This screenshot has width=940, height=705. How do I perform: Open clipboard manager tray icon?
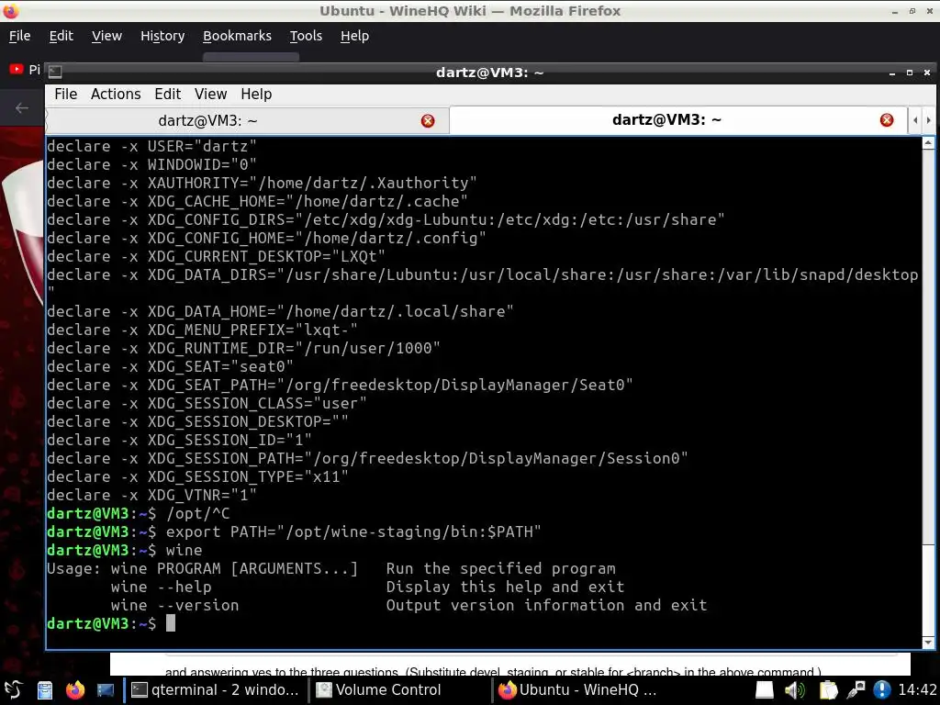(x=828, y=690)
